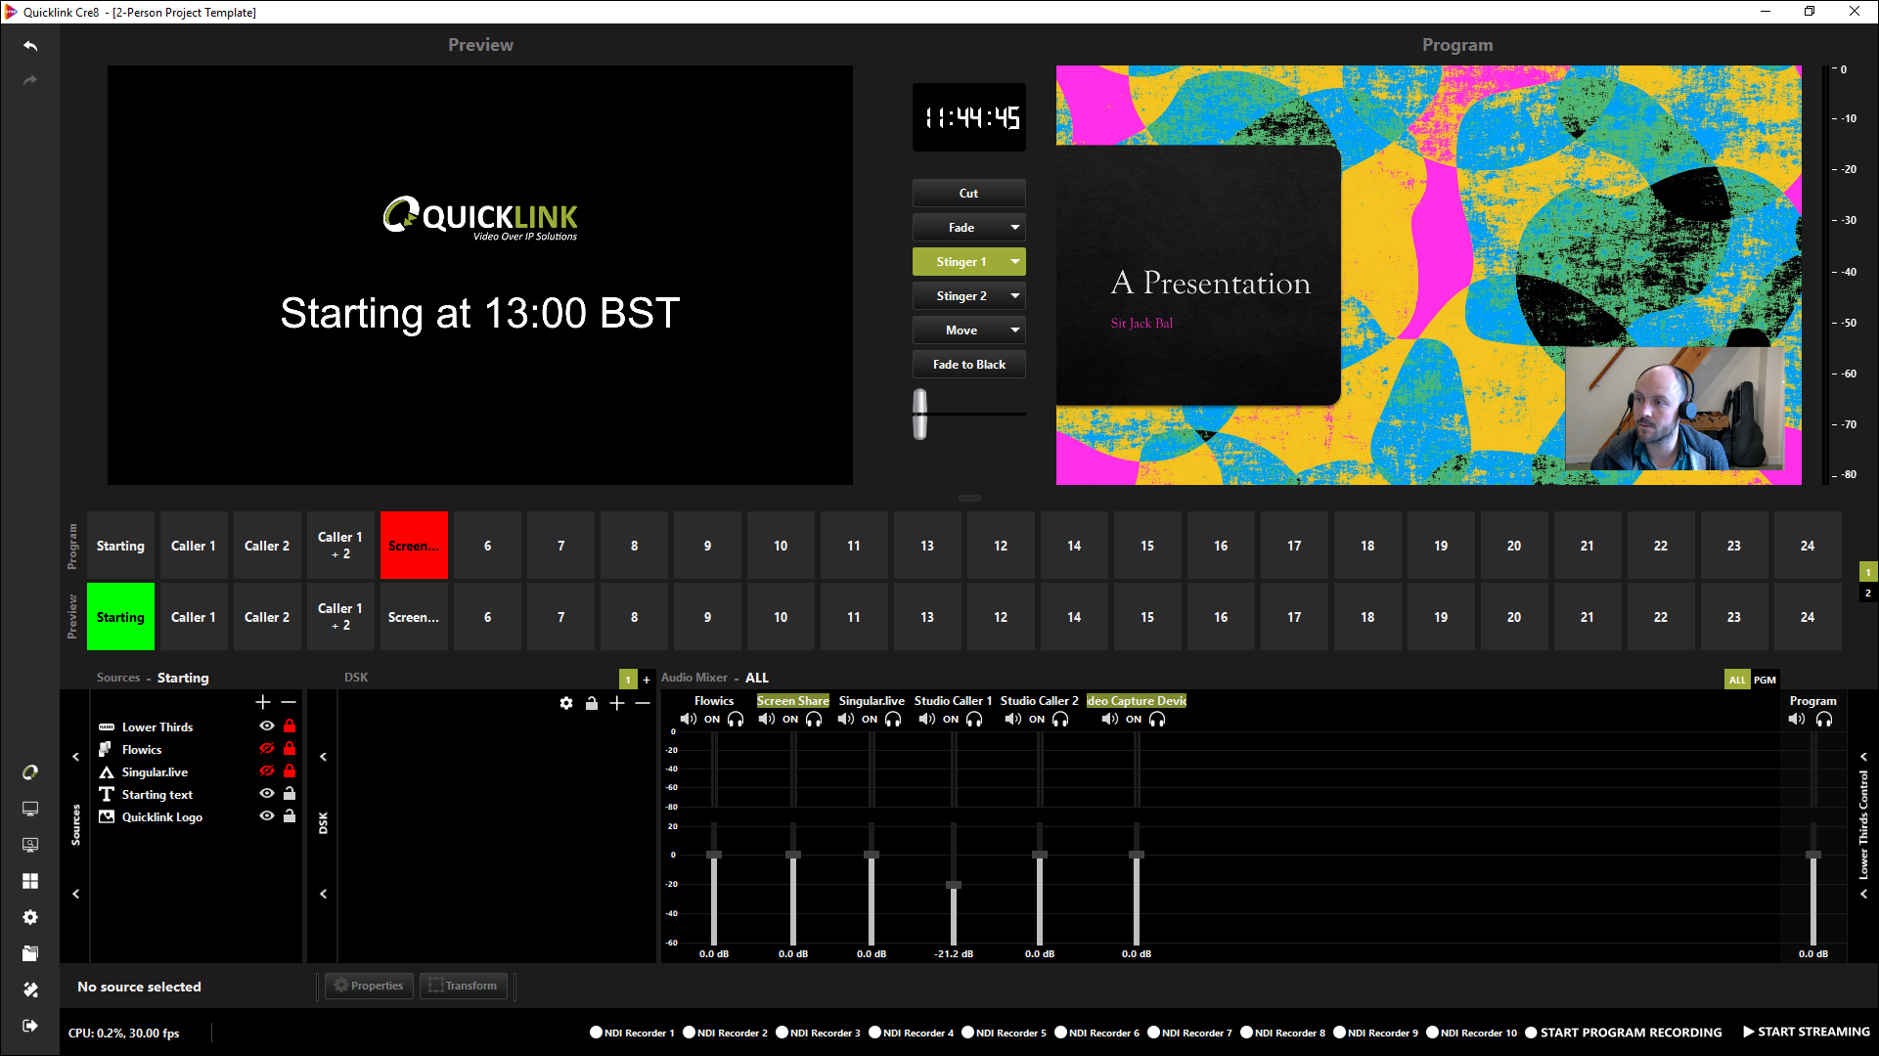Viewport: 1879px width, 1056px height.
Task: Unlock the Lower Thirds red padlock
Action: pyautogui.click(x=290, y=726)
